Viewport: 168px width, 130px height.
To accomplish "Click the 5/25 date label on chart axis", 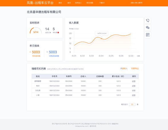I will pyautogui.click(x=111, y=56).
